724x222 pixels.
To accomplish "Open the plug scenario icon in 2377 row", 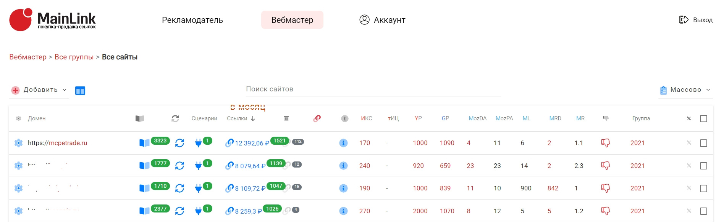I will 198,211.
